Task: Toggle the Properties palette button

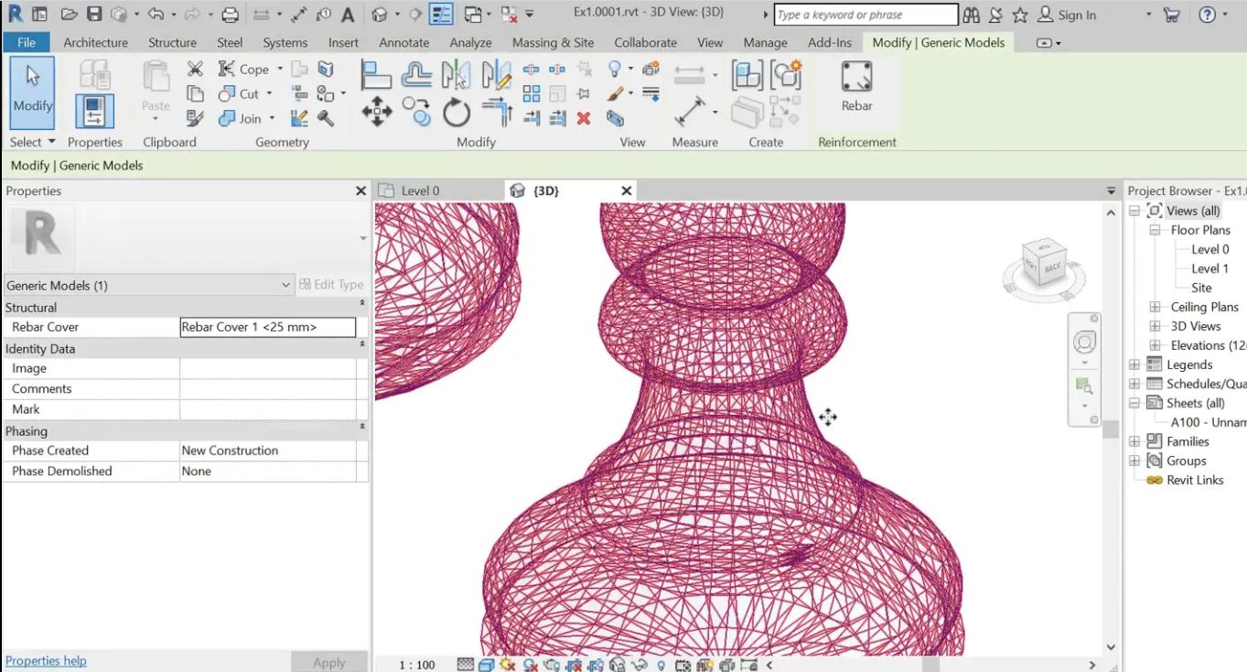Action: 94,111
